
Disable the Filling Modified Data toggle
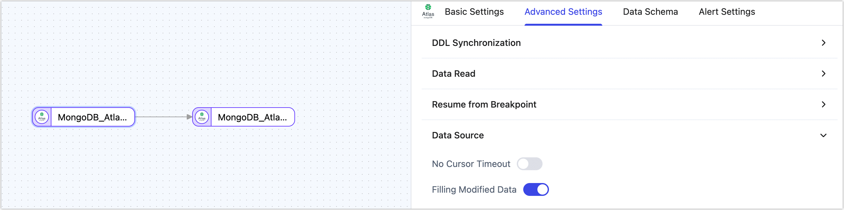(536, 189)
